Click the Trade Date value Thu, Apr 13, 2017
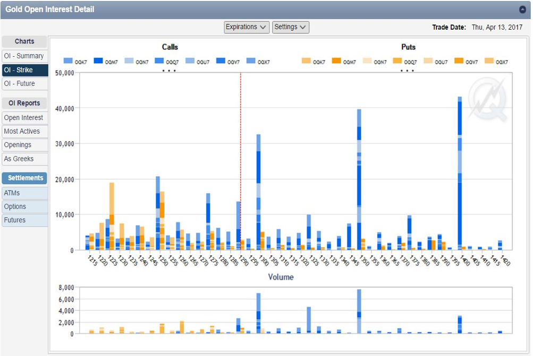 (x=497, y=27)
